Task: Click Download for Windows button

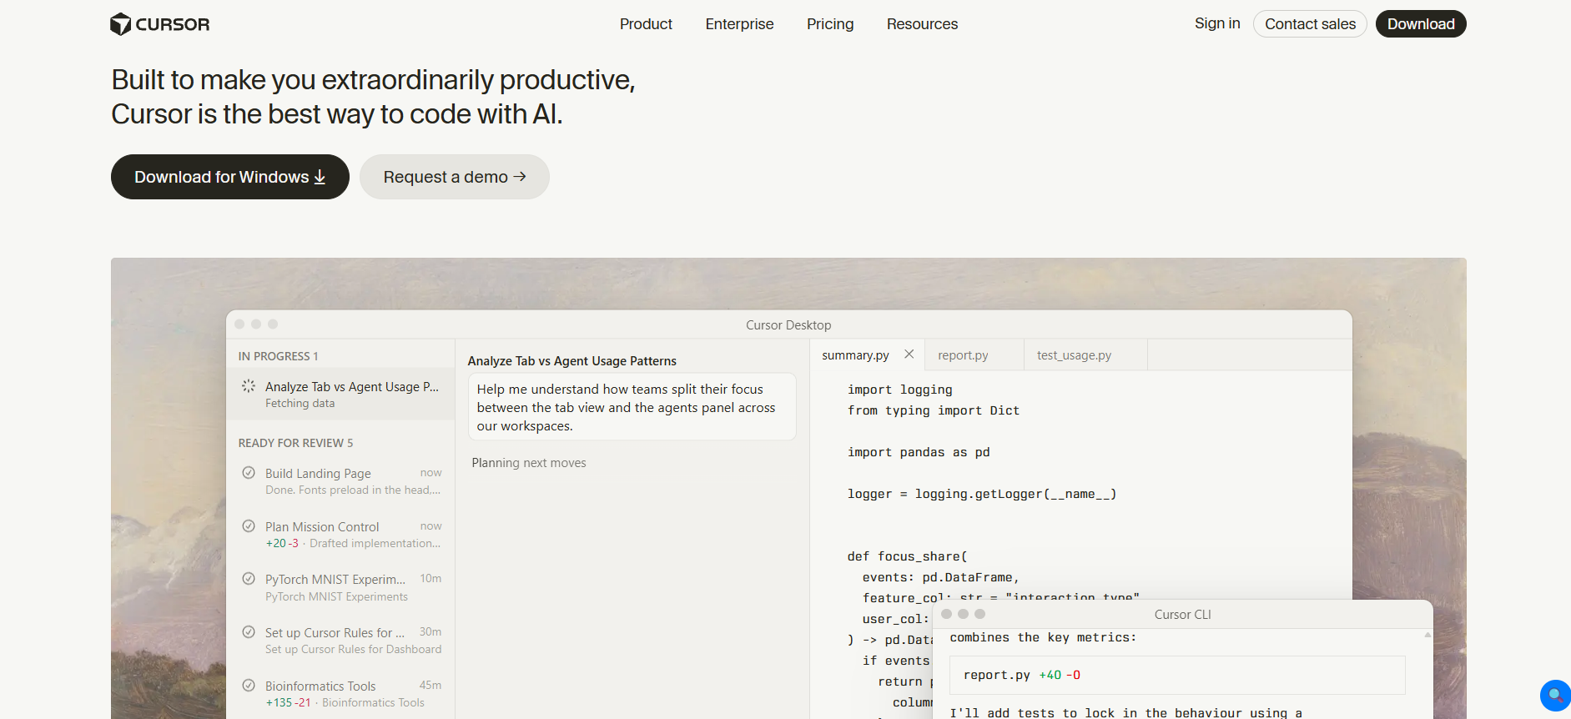Action: [x=230, y=177]
